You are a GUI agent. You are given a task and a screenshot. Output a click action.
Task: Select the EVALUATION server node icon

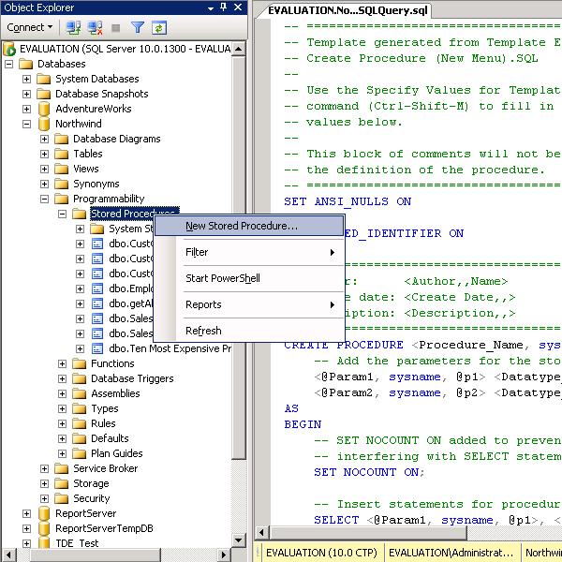[x=9, y=50]
